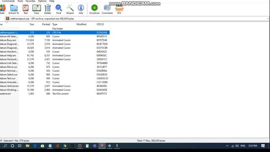Image resolution: width=270 pixels, height=152 pixels.
Task: Open the Help menu
Action: tap(52, 1)
